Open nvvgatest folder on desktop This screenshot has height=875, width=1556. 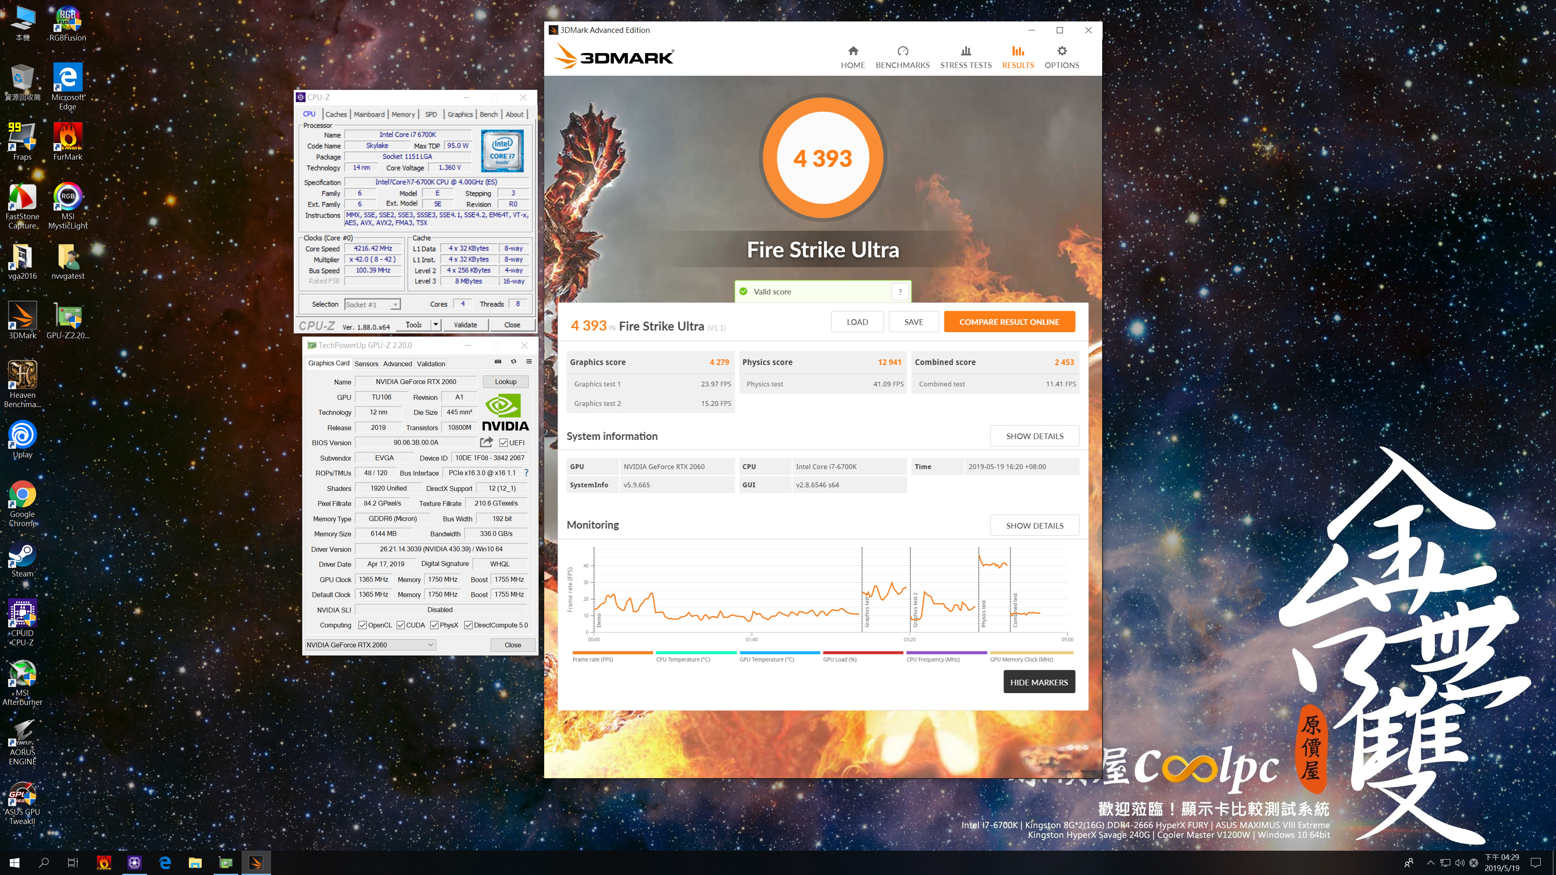68,261
